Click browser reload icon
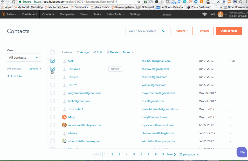This screenshot has width=248, height=161. coord(13,2)
